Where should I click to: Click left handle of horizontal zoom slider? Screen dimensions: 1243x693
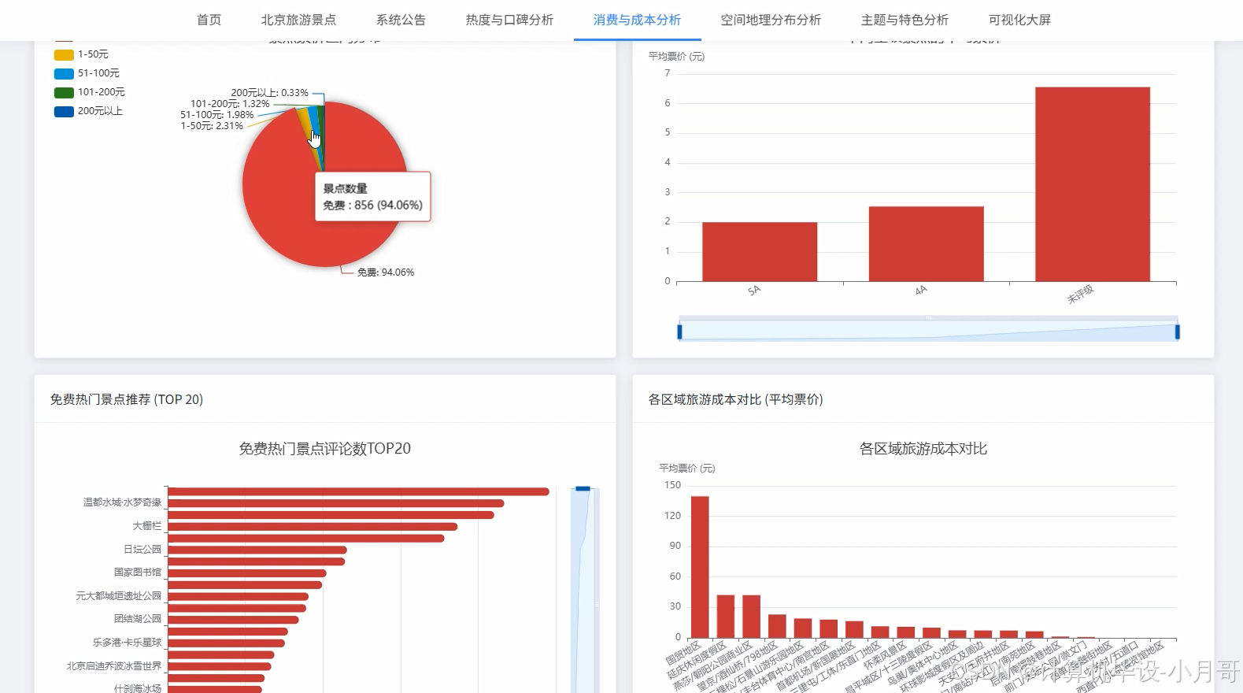[679, 332]
